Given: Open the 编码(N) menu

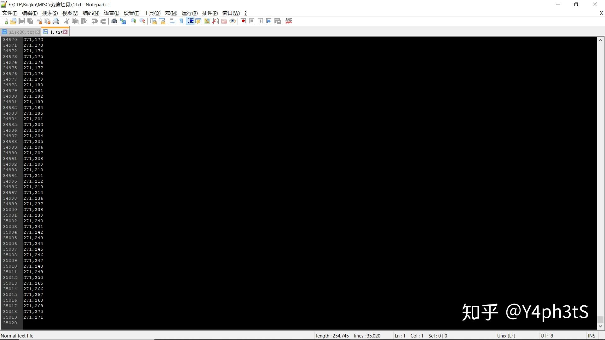Looking at the screenshot, I should tap(90, 13).
